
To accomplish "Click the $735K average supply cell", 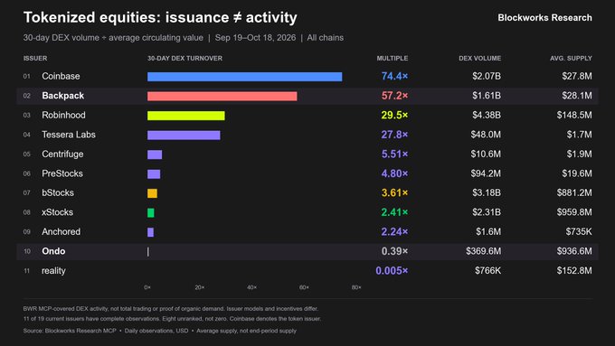I will tap(579, 231).
